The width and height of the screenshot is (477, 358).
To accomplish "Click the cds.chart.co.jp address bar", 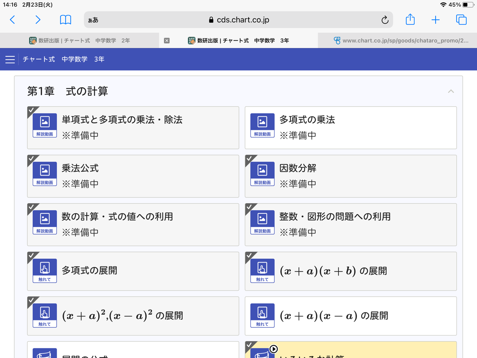I will click(x=238, y=20).
